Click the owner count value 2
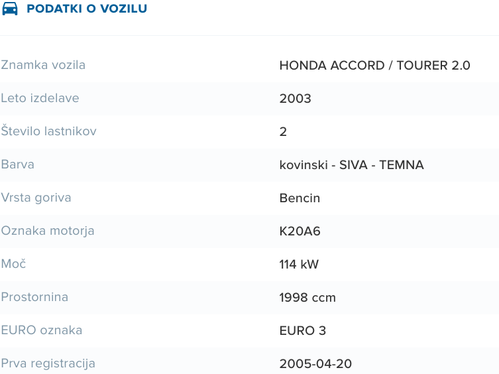Image resolution: width=499 pixels, height=374 pixels. [x=283, y=131]
